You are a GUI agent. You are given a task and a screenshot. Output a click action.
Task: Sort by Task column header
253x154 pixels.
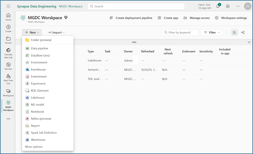pos(108,51)
